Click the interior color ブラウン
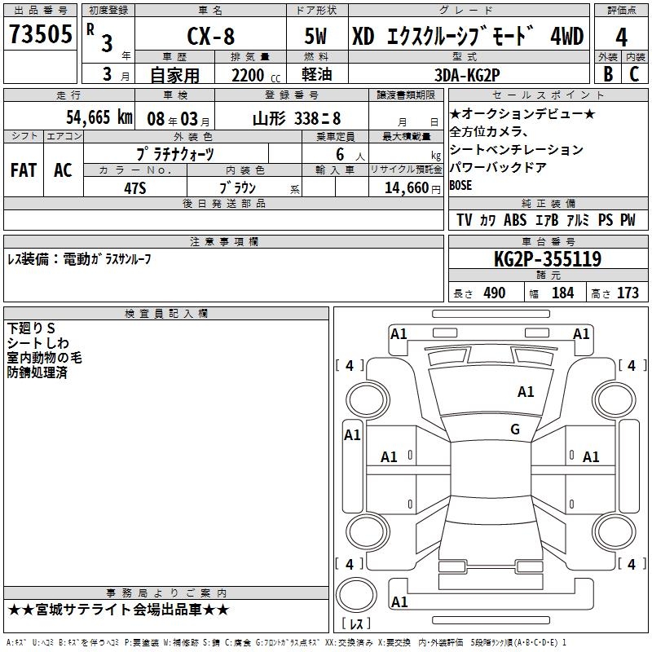Viewport: 652px width, 652px height. (x=237, y=188)
